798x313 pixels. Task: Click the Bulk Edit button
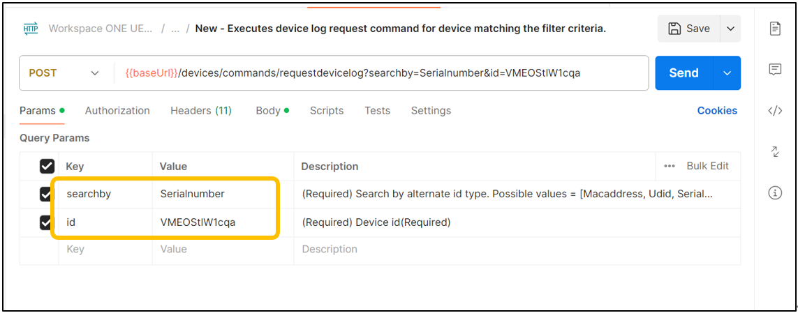707,166
